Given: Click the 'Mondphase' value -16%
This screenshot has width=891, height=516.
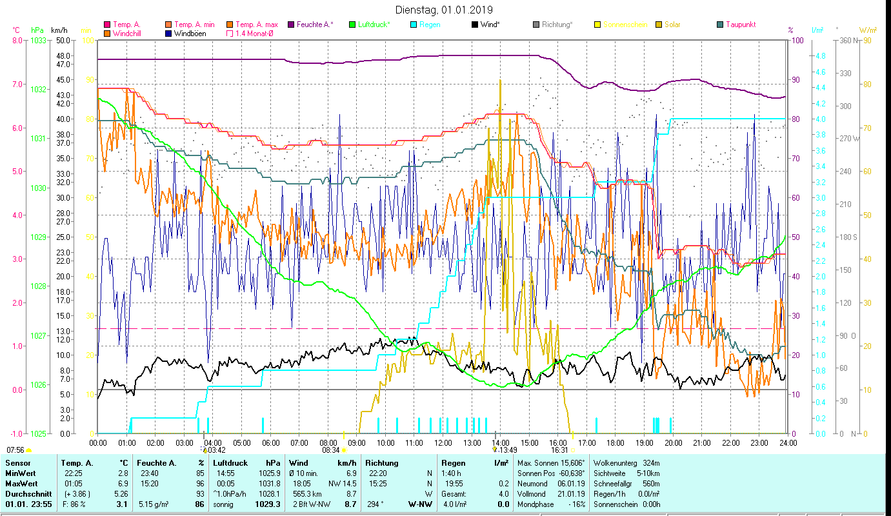Looking at the screenshot, I should (576, 504).
